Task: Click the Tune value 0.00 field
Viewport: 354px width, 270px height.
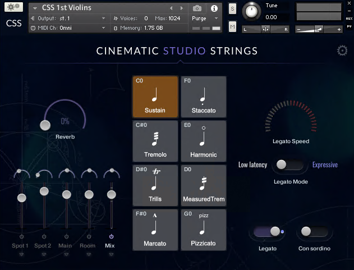Action: pos(271,17)
